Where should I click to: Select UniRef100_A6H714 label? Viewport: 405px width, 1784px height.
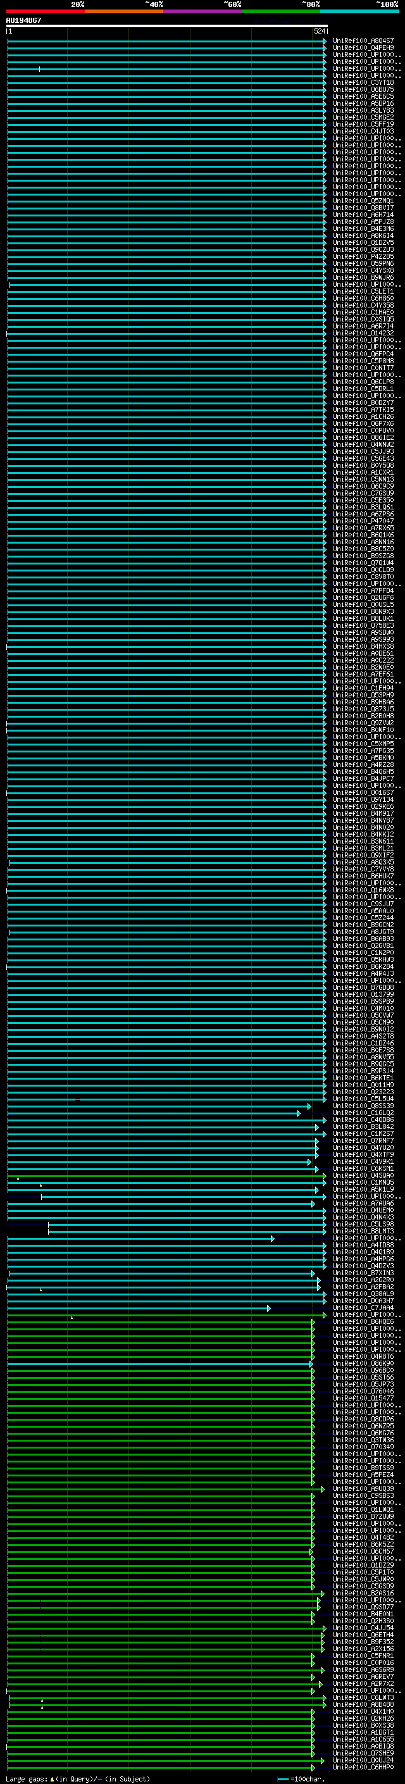(x=363, y=215)
